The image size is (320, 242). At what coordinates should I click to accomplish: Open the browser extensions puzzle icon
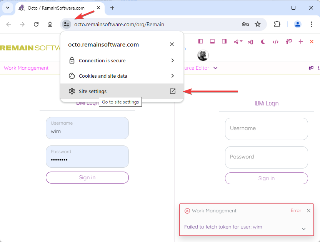[x=277, y=24]
